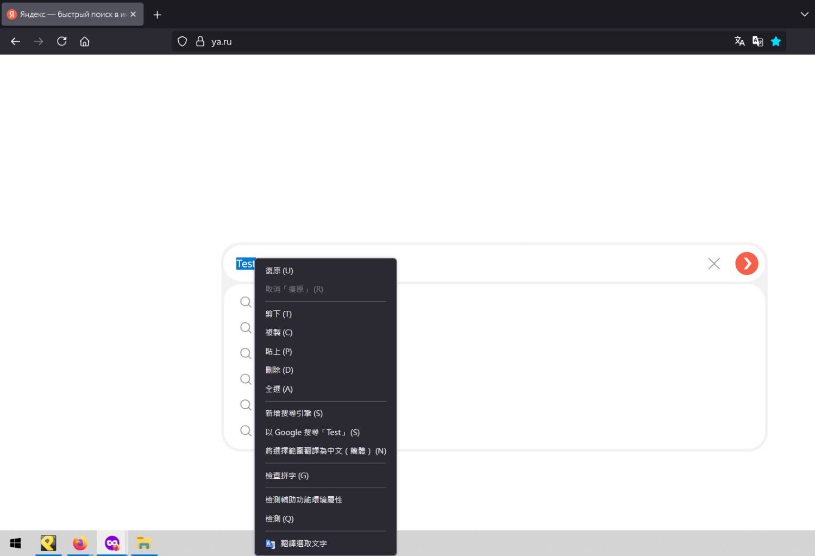815x556 pixels.
Task: Open File Explorer from the taskbar
Action: pyautogui.click(x=144, y=543)
